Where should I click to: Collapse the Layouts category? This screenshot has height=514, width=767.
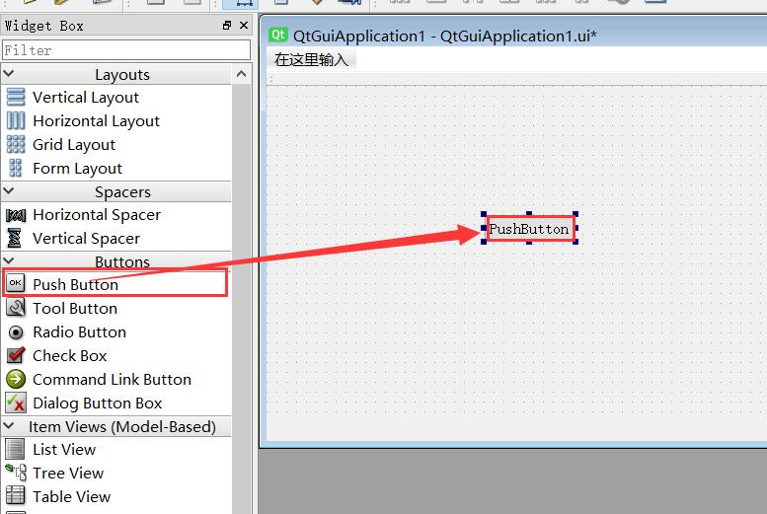[x=9, y=74]
